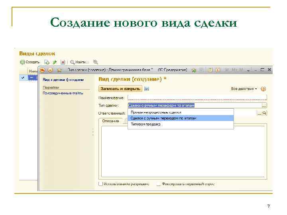Image resolution: width=287 pixels, height=215 pixels.
Task: Click the help question mark icon
Action: pyautogui.click(x=263, y=89)
